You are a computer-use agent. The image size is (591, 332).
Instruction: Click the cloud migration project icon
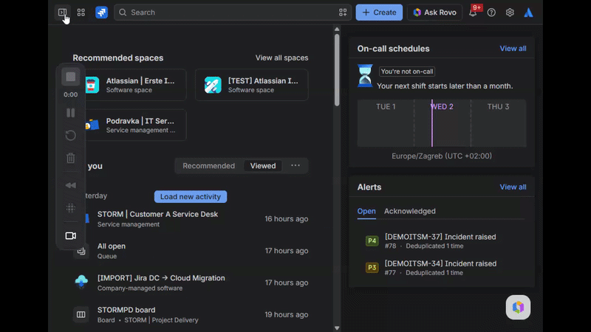(81, 282)
